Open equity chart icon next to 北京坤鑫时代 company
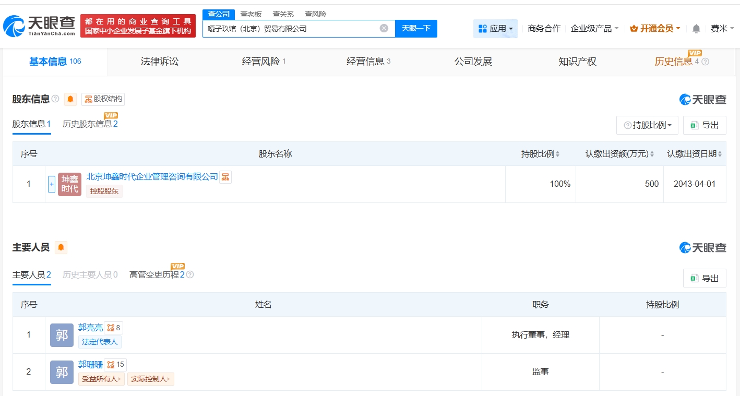Screen dimensions: 740x396 (225, 177)
